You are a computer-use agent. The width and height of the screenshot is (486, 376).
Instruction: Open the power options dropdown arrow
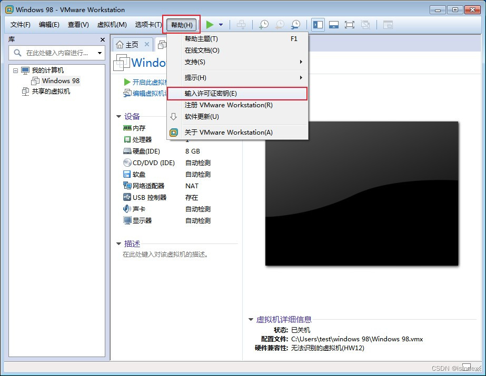pyautogui.click(x=221, y=24)
